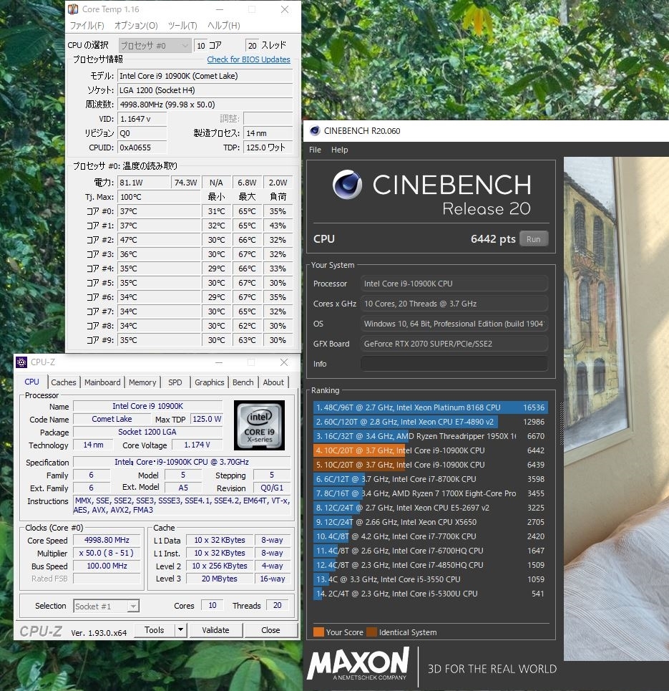The image size is (669, 691).
Task: Click the Cinebench OS field showing Windows 10
Action: point(454,324)
